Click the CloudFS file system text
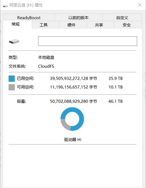This screenshot has height=188, width=146. point(46,66)
